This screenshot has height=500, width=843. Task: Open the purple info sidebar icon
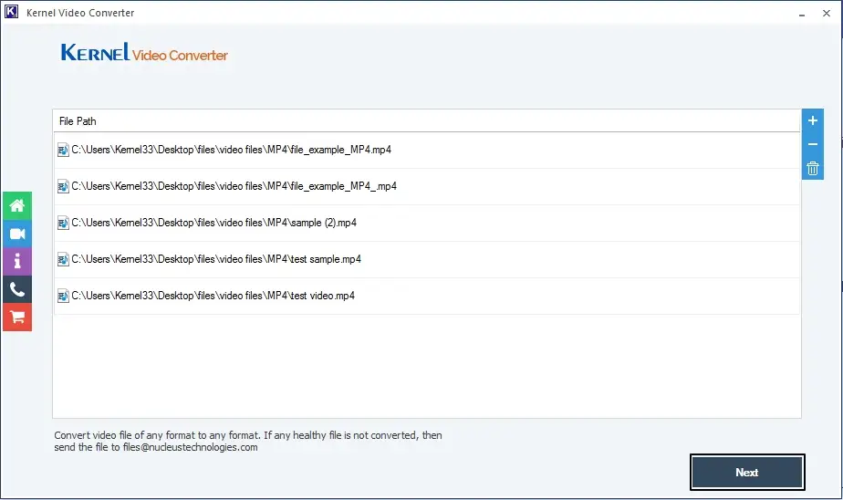(x=17, y=261)
